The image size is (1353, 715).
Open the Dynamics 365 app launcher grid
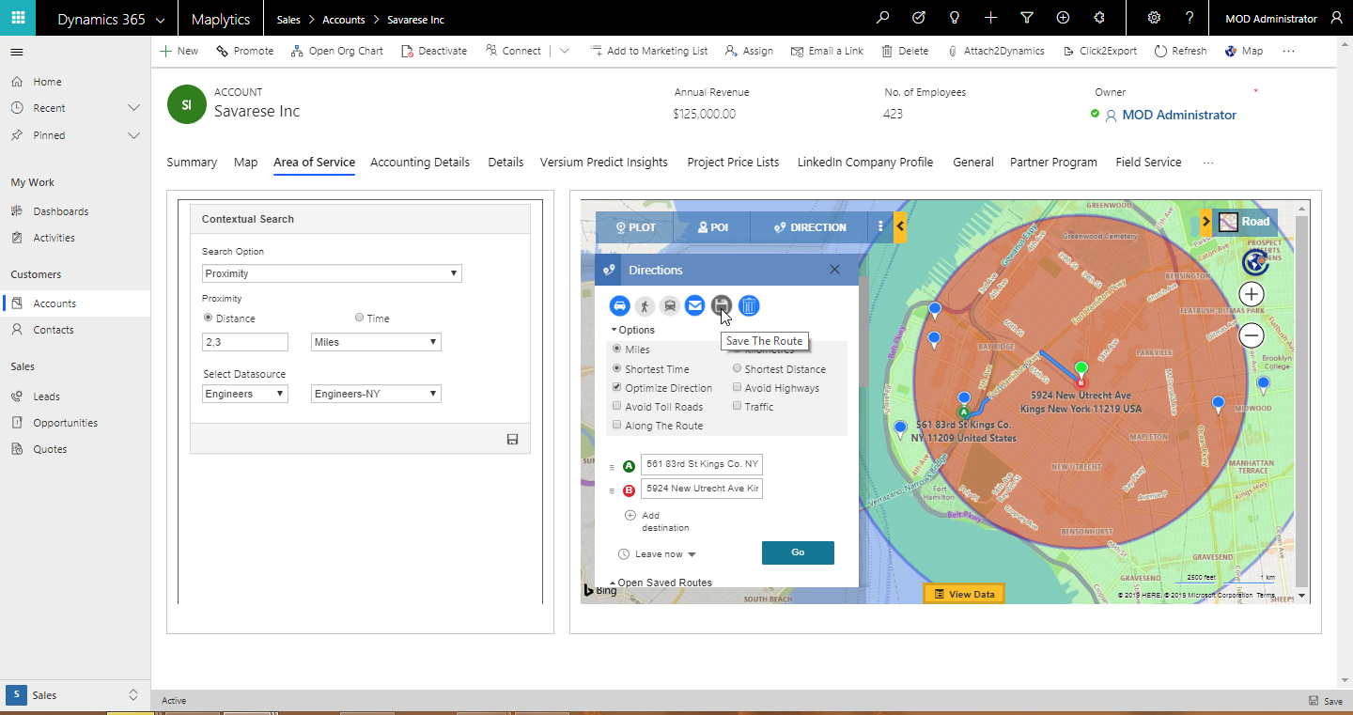(18, 19)
